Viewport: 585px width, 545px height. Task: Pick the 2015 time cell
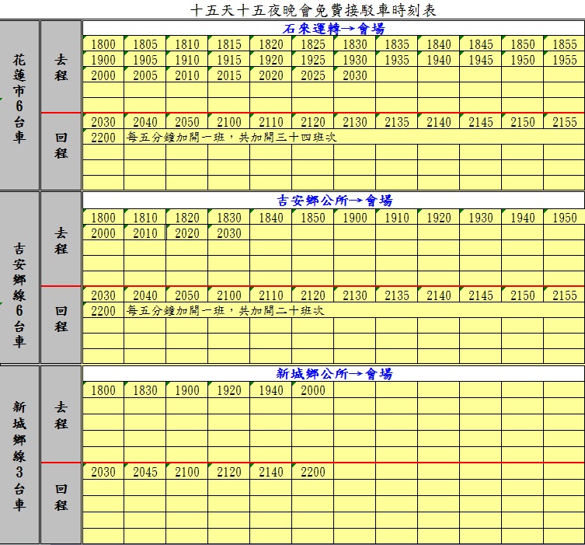[229, 75]
